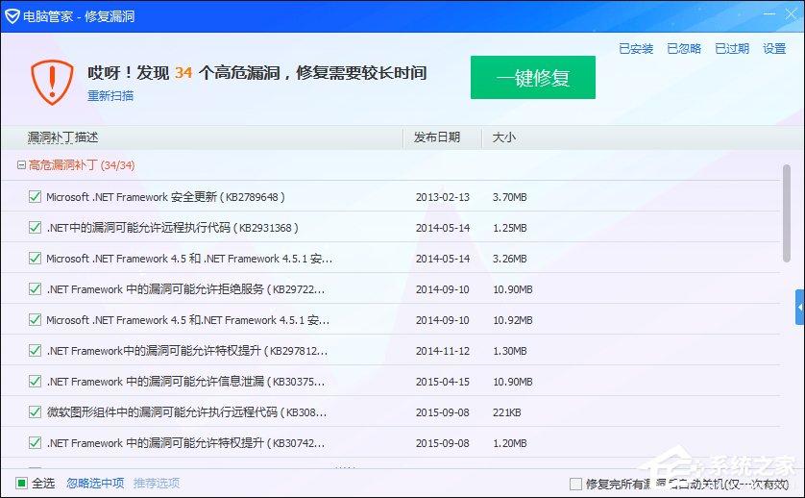The image size is (805, 498).
Task: Sort by 大小 column header
Action: coord(503,137)
